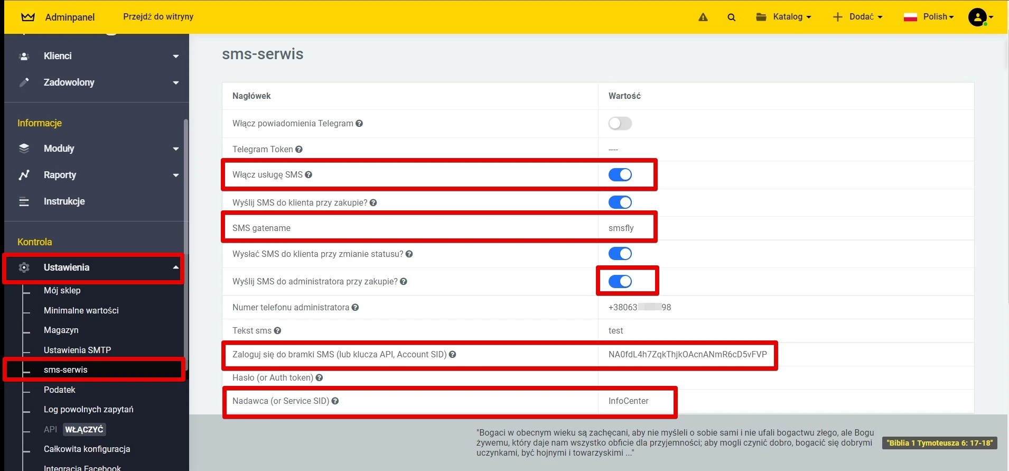Open the Polish language dropdown
This screenshot has height=471, width=1009.
click(929, 17)
